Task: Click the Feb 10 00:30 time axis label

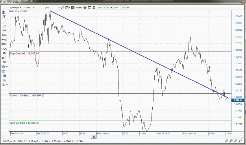Action: tap(103, 134)
